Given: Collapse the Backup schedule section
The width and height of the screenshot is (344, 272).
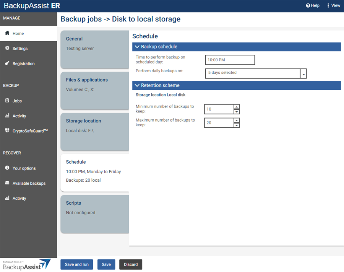Looking at the screenshot, I should (x=237, y=47).
